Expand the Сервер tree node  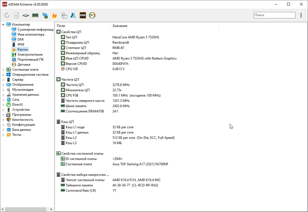(3, 80)
